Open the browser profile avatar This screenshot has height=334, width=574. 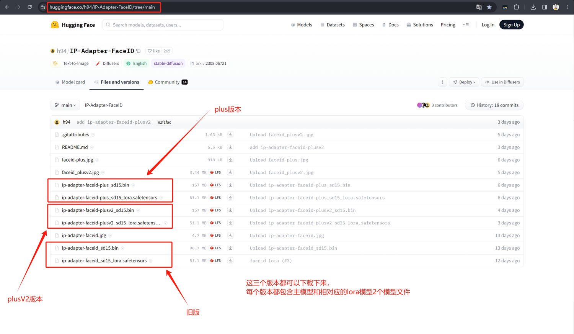556,7
